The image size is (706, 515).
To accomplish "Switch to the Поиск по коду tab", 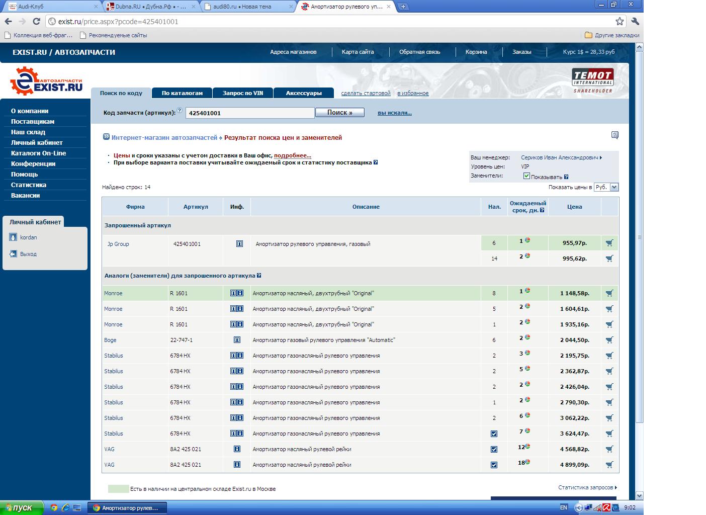I will coord(121,93).
